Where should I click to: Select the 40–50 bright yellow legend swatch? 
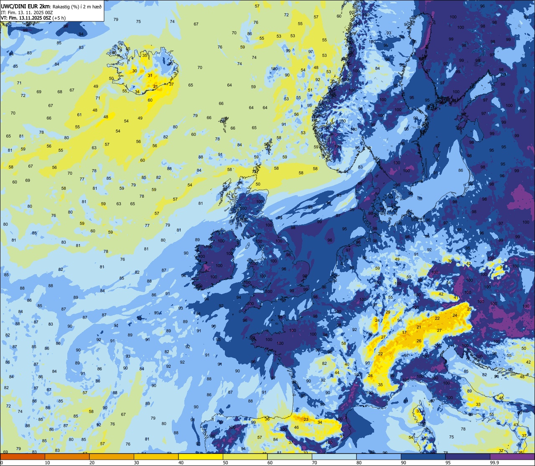point(201,456)
